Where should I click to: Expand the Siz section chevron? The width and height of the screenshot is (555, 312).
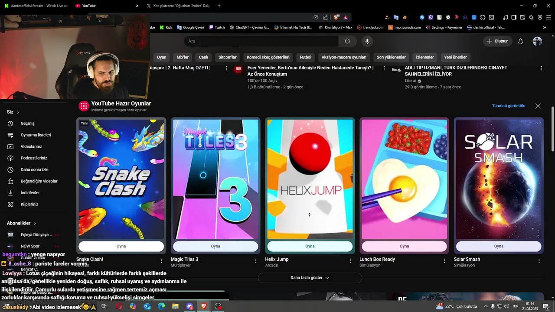point(18,112)
